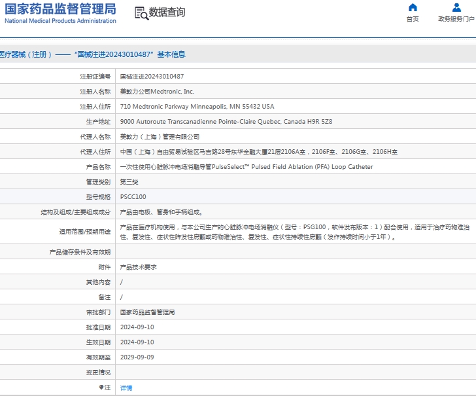Click the 数据查询 heading text
Image resolution: width=476 pixels, height=398 pixels.
coord(167,12)
